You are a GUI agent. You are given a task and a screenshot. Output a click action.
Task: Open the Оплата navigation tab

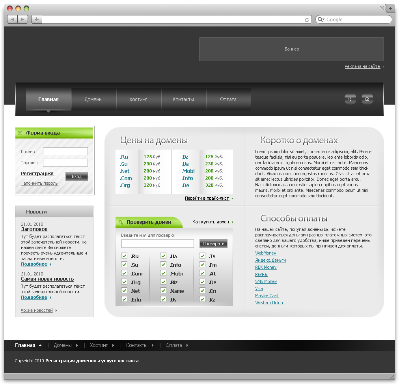(228, 99)
